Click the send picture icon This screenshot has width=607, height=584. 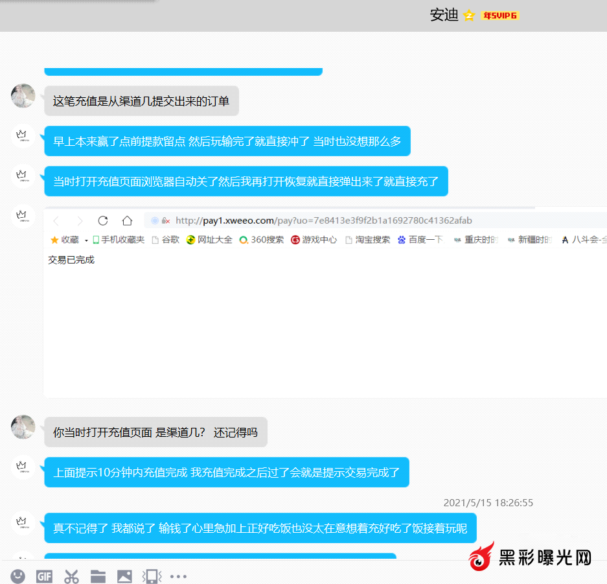124,576
